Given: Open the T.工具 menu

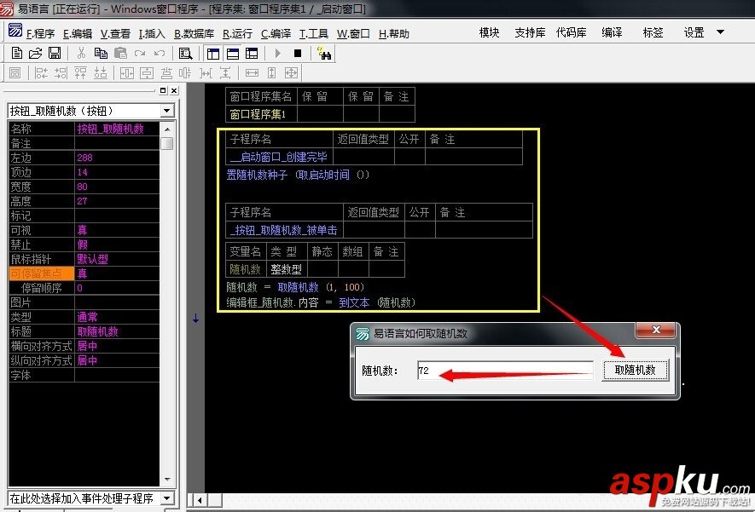Looking at the screenshot, I should click(313, 34).
